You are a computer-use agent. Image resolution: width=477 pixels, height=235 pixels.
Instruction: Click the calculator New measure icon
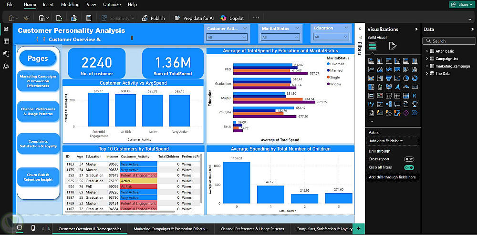89,18
